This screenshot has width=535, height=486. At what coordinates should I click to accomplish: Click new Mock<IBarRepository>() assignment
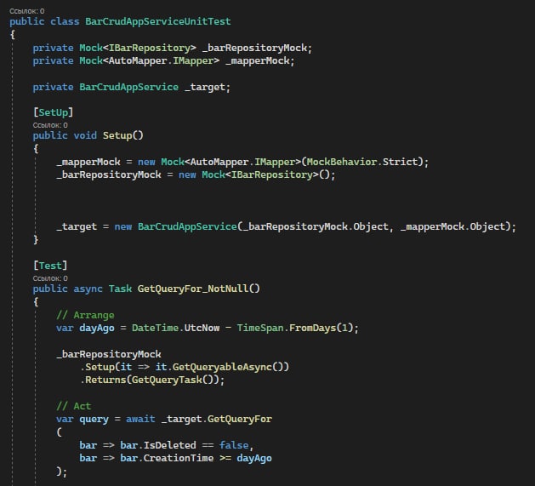pyautogui.click(x=254, y=174)
